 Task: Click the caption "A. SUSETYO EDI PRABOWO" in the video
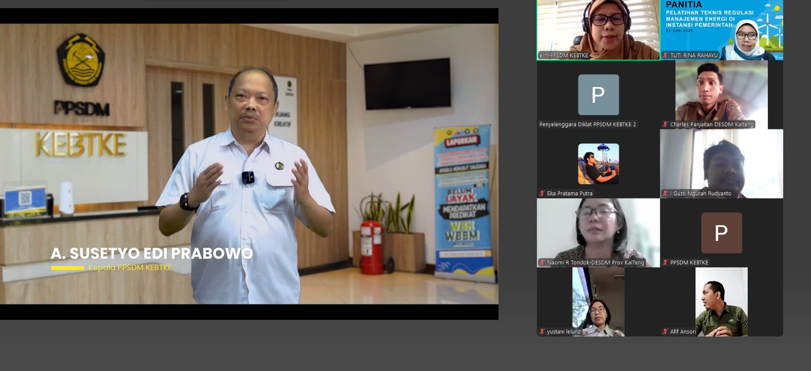(x=152, y=253)
